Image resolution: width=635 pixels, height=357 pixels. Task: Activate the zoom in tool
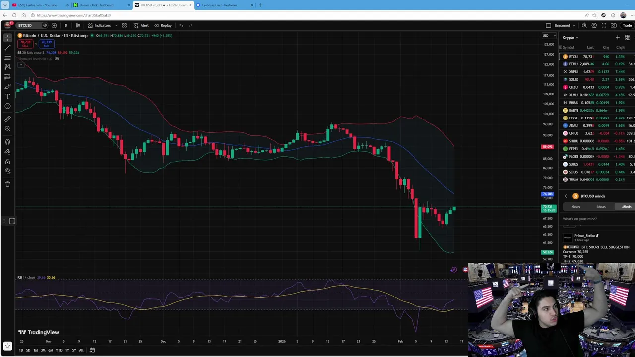7,129
